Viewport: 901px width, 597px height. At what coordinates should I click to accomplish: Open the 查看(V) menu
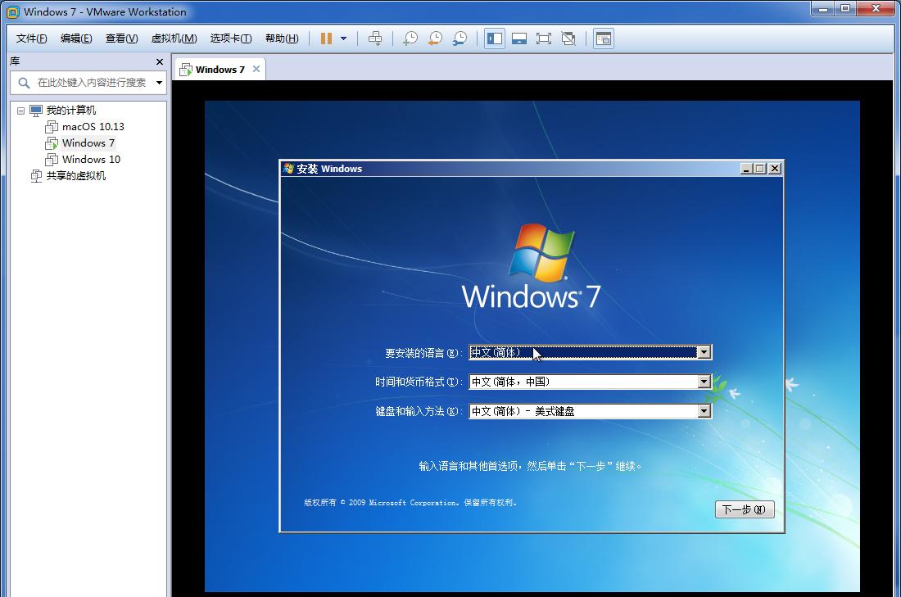pos(121,38)
